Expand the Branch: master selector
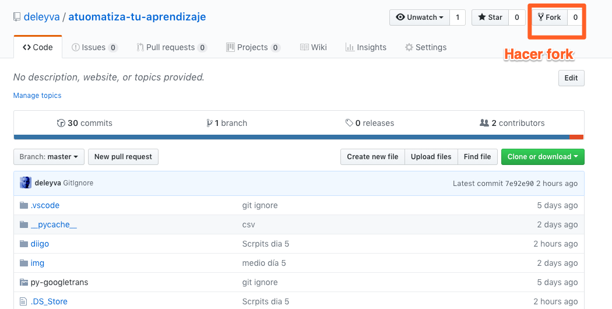 point(49,157)
